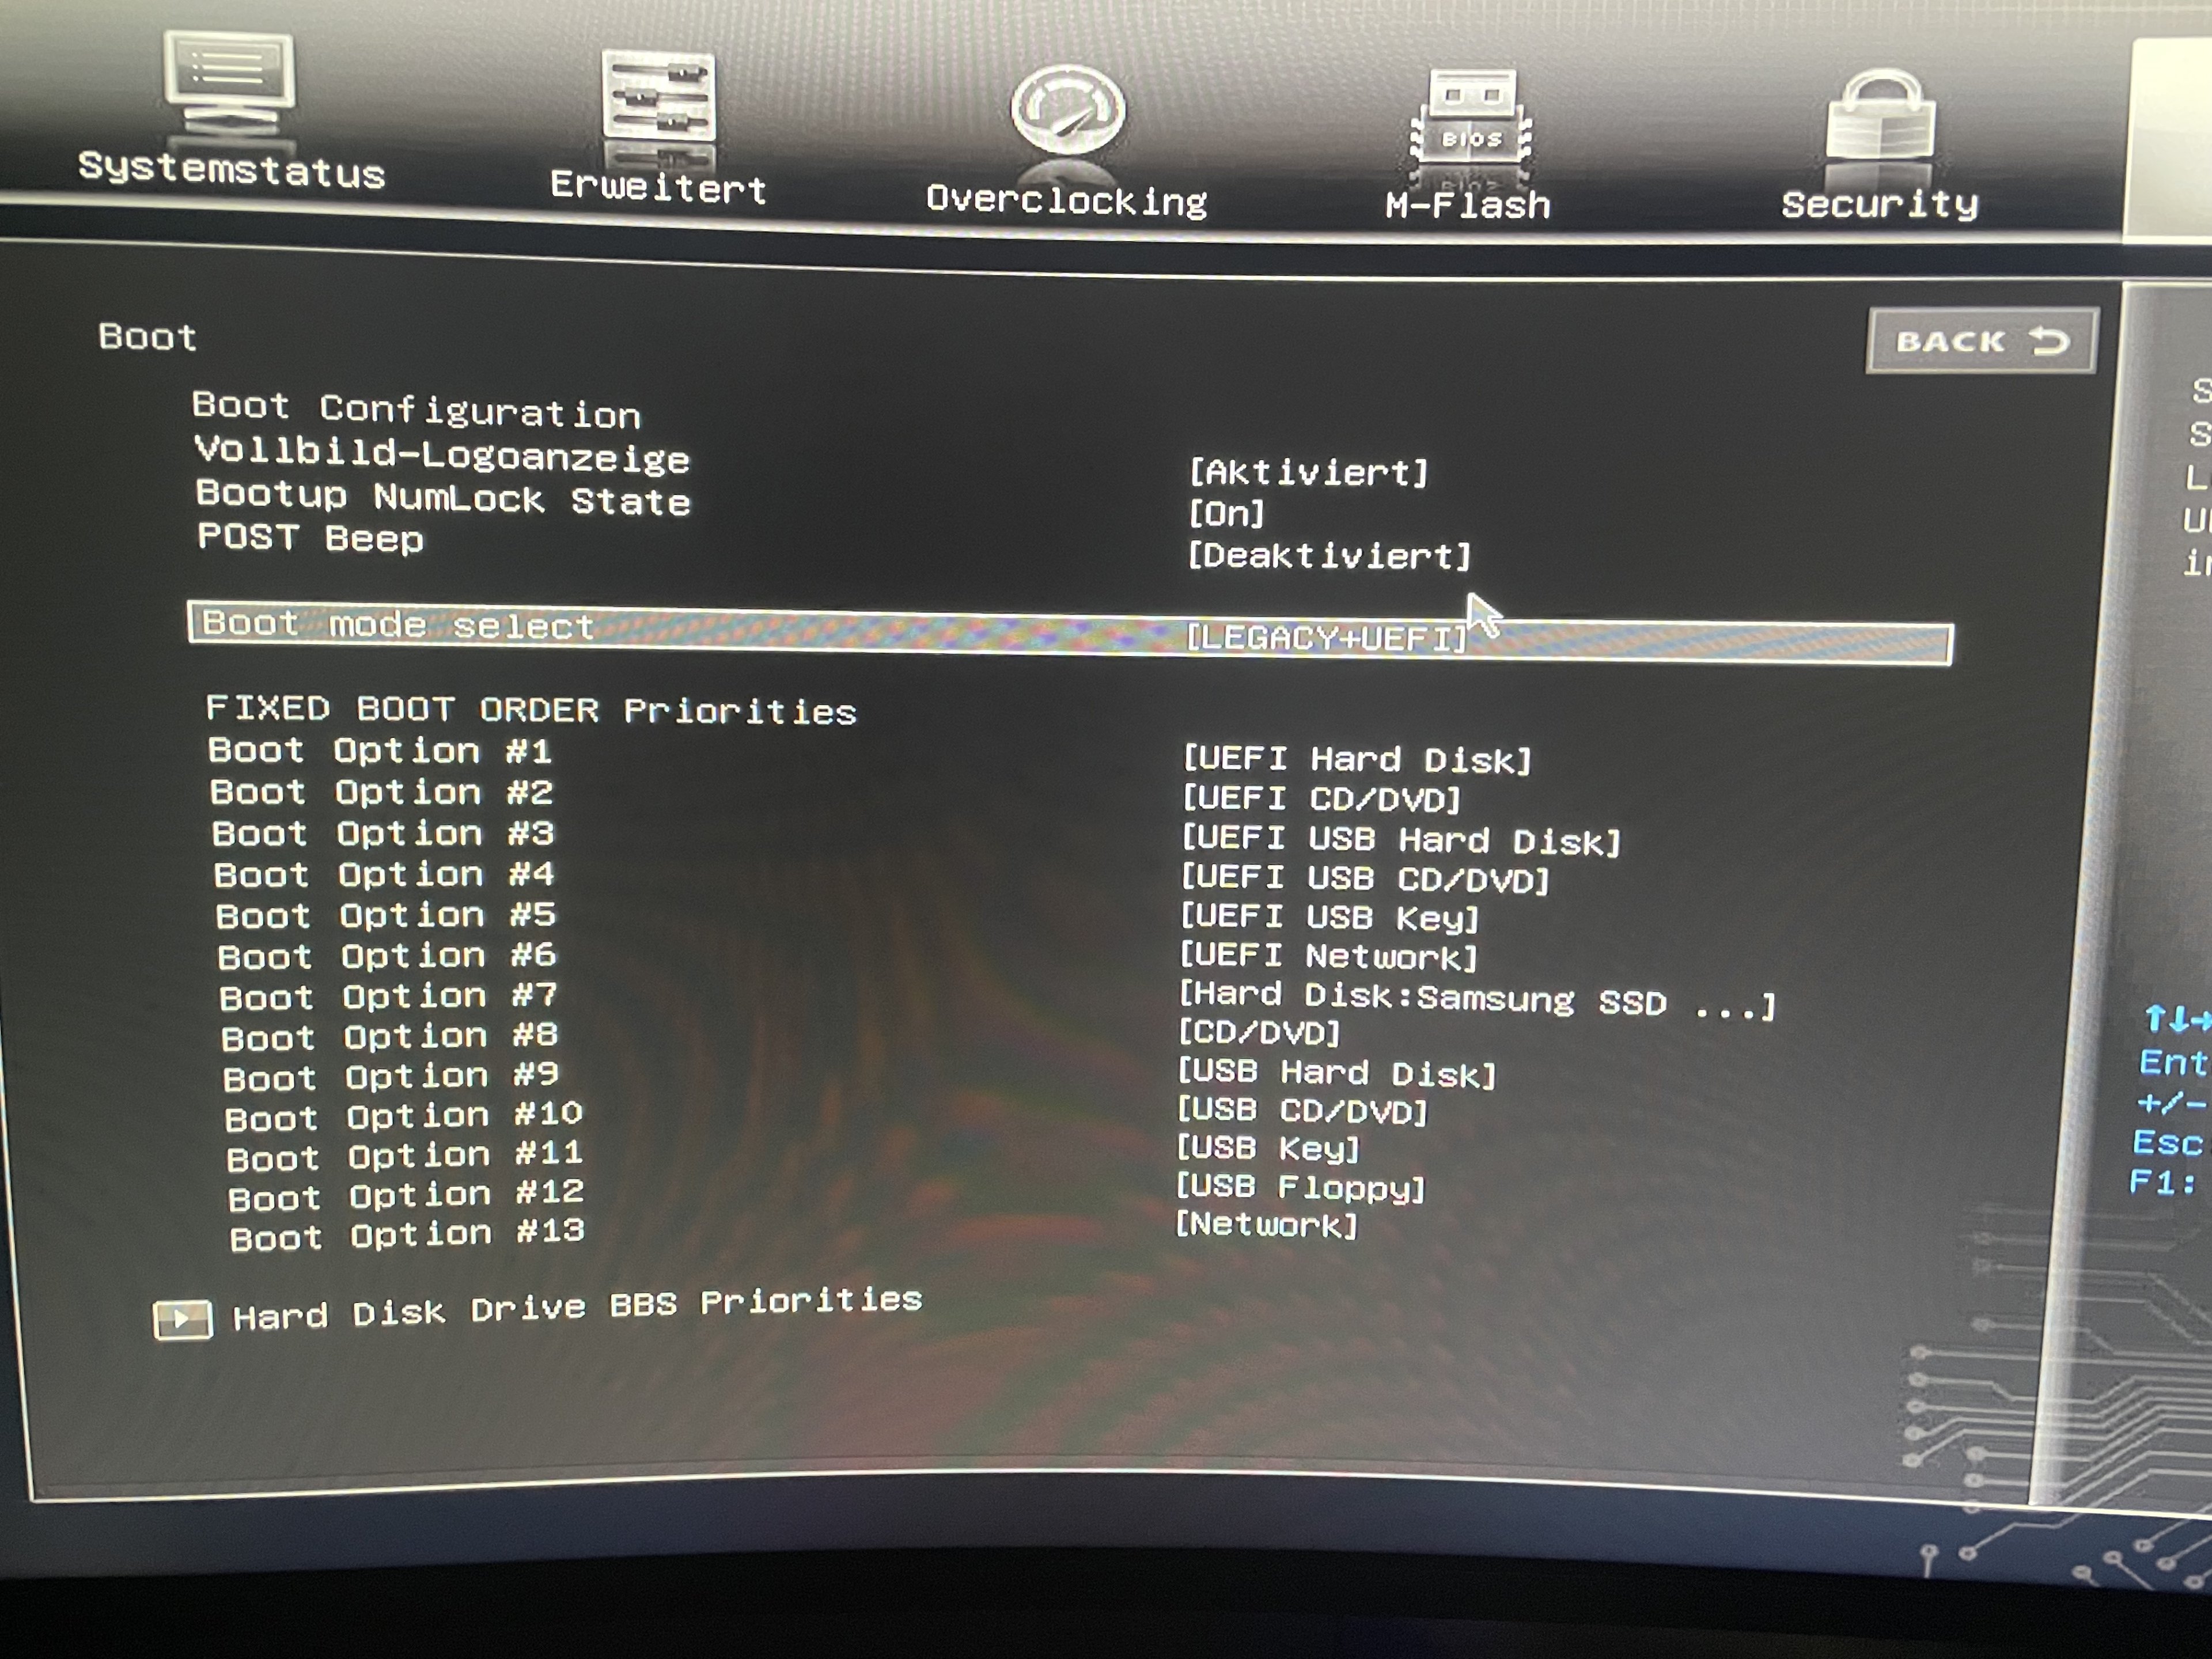Toggle Vollbild-Logoanzeige Aktiviert value
Image resolution: width=2212 pixels, height=1659 pixels.
click(1308, 471)
